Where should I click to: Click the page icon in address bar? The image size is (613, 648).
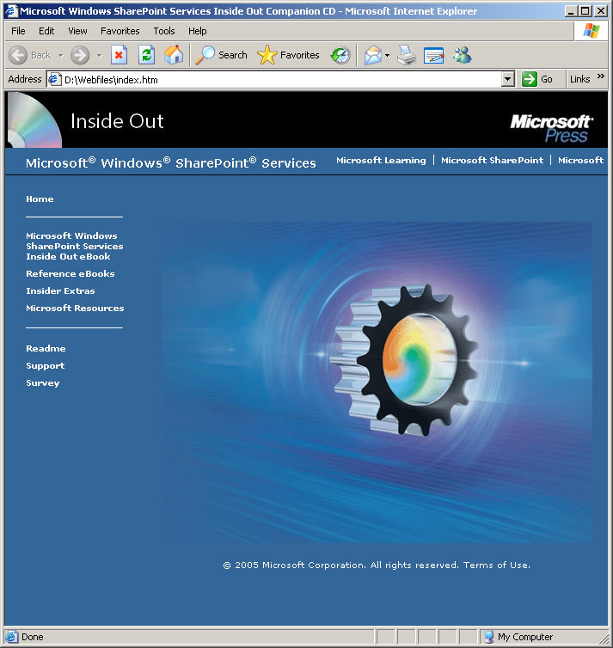point(54,79)
